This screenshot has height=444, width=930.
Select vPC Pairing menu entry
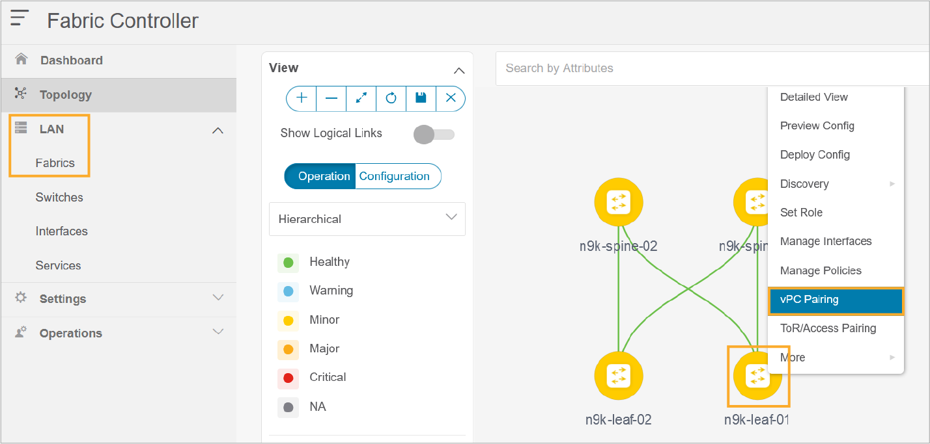pos(836,300)
